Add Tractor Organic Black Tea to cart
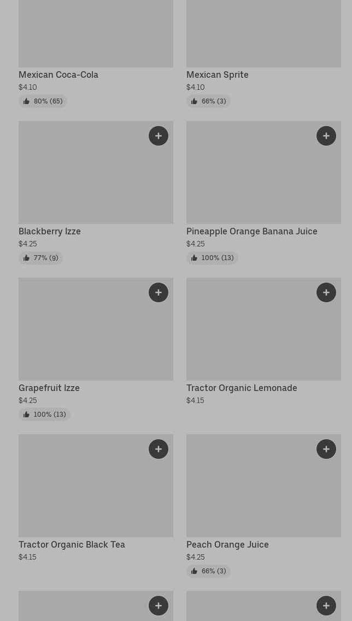The height and width of the screenshot is (621, 352). 159,449
